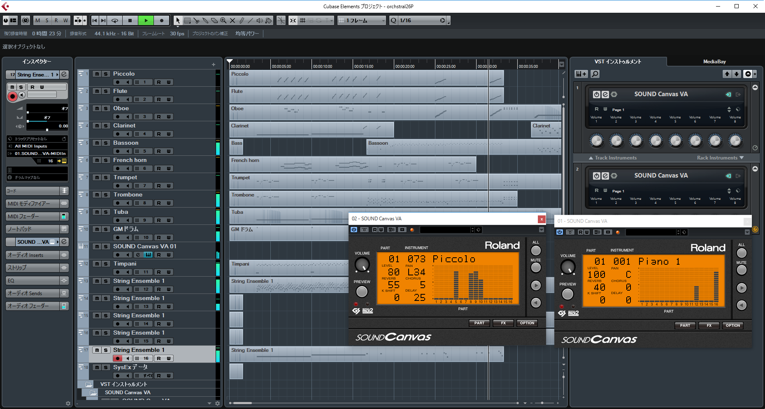
Task: Expand the コード inspector section
Action: pyautogui.click(x=37, y=191)
